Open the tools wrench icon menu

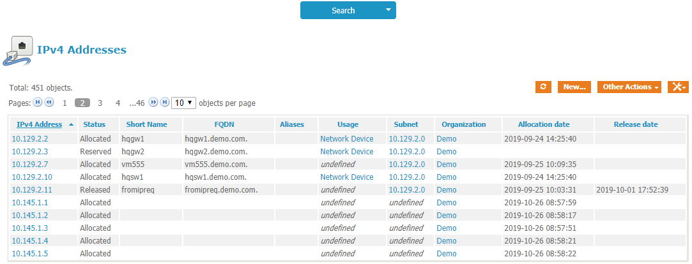[x=677, y=87]
